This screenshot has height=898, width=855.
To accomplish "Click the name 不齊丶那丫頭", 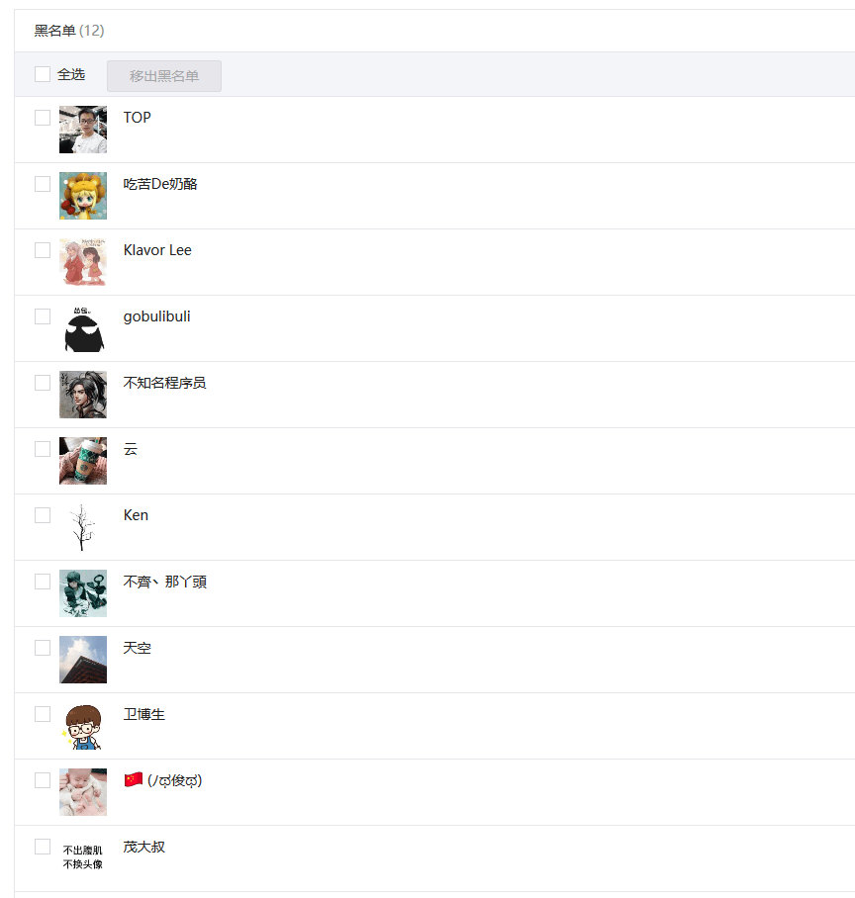I will (165, 582).
